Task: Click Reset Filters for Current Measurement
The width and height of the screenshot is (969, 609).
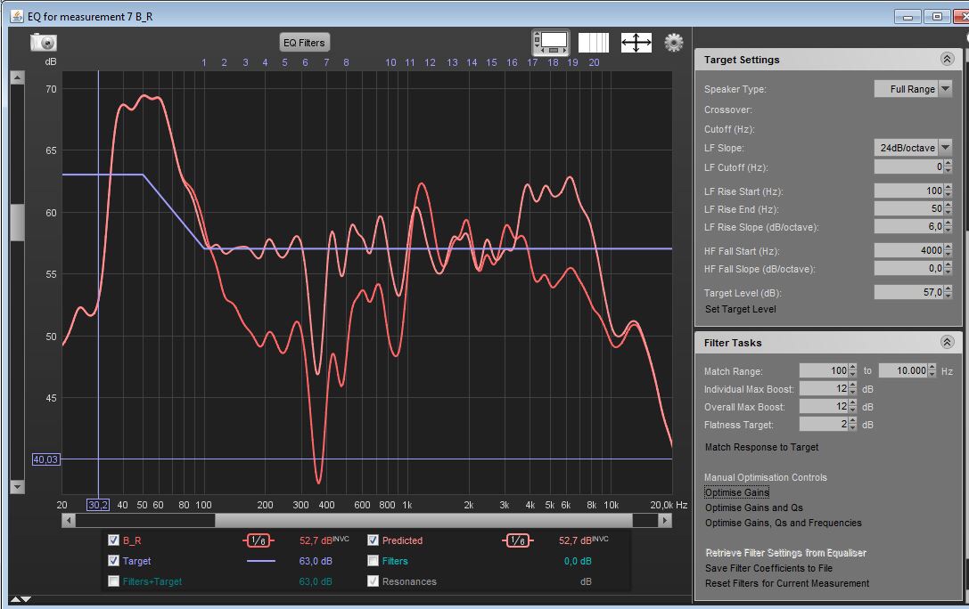Action: [786, 583]
